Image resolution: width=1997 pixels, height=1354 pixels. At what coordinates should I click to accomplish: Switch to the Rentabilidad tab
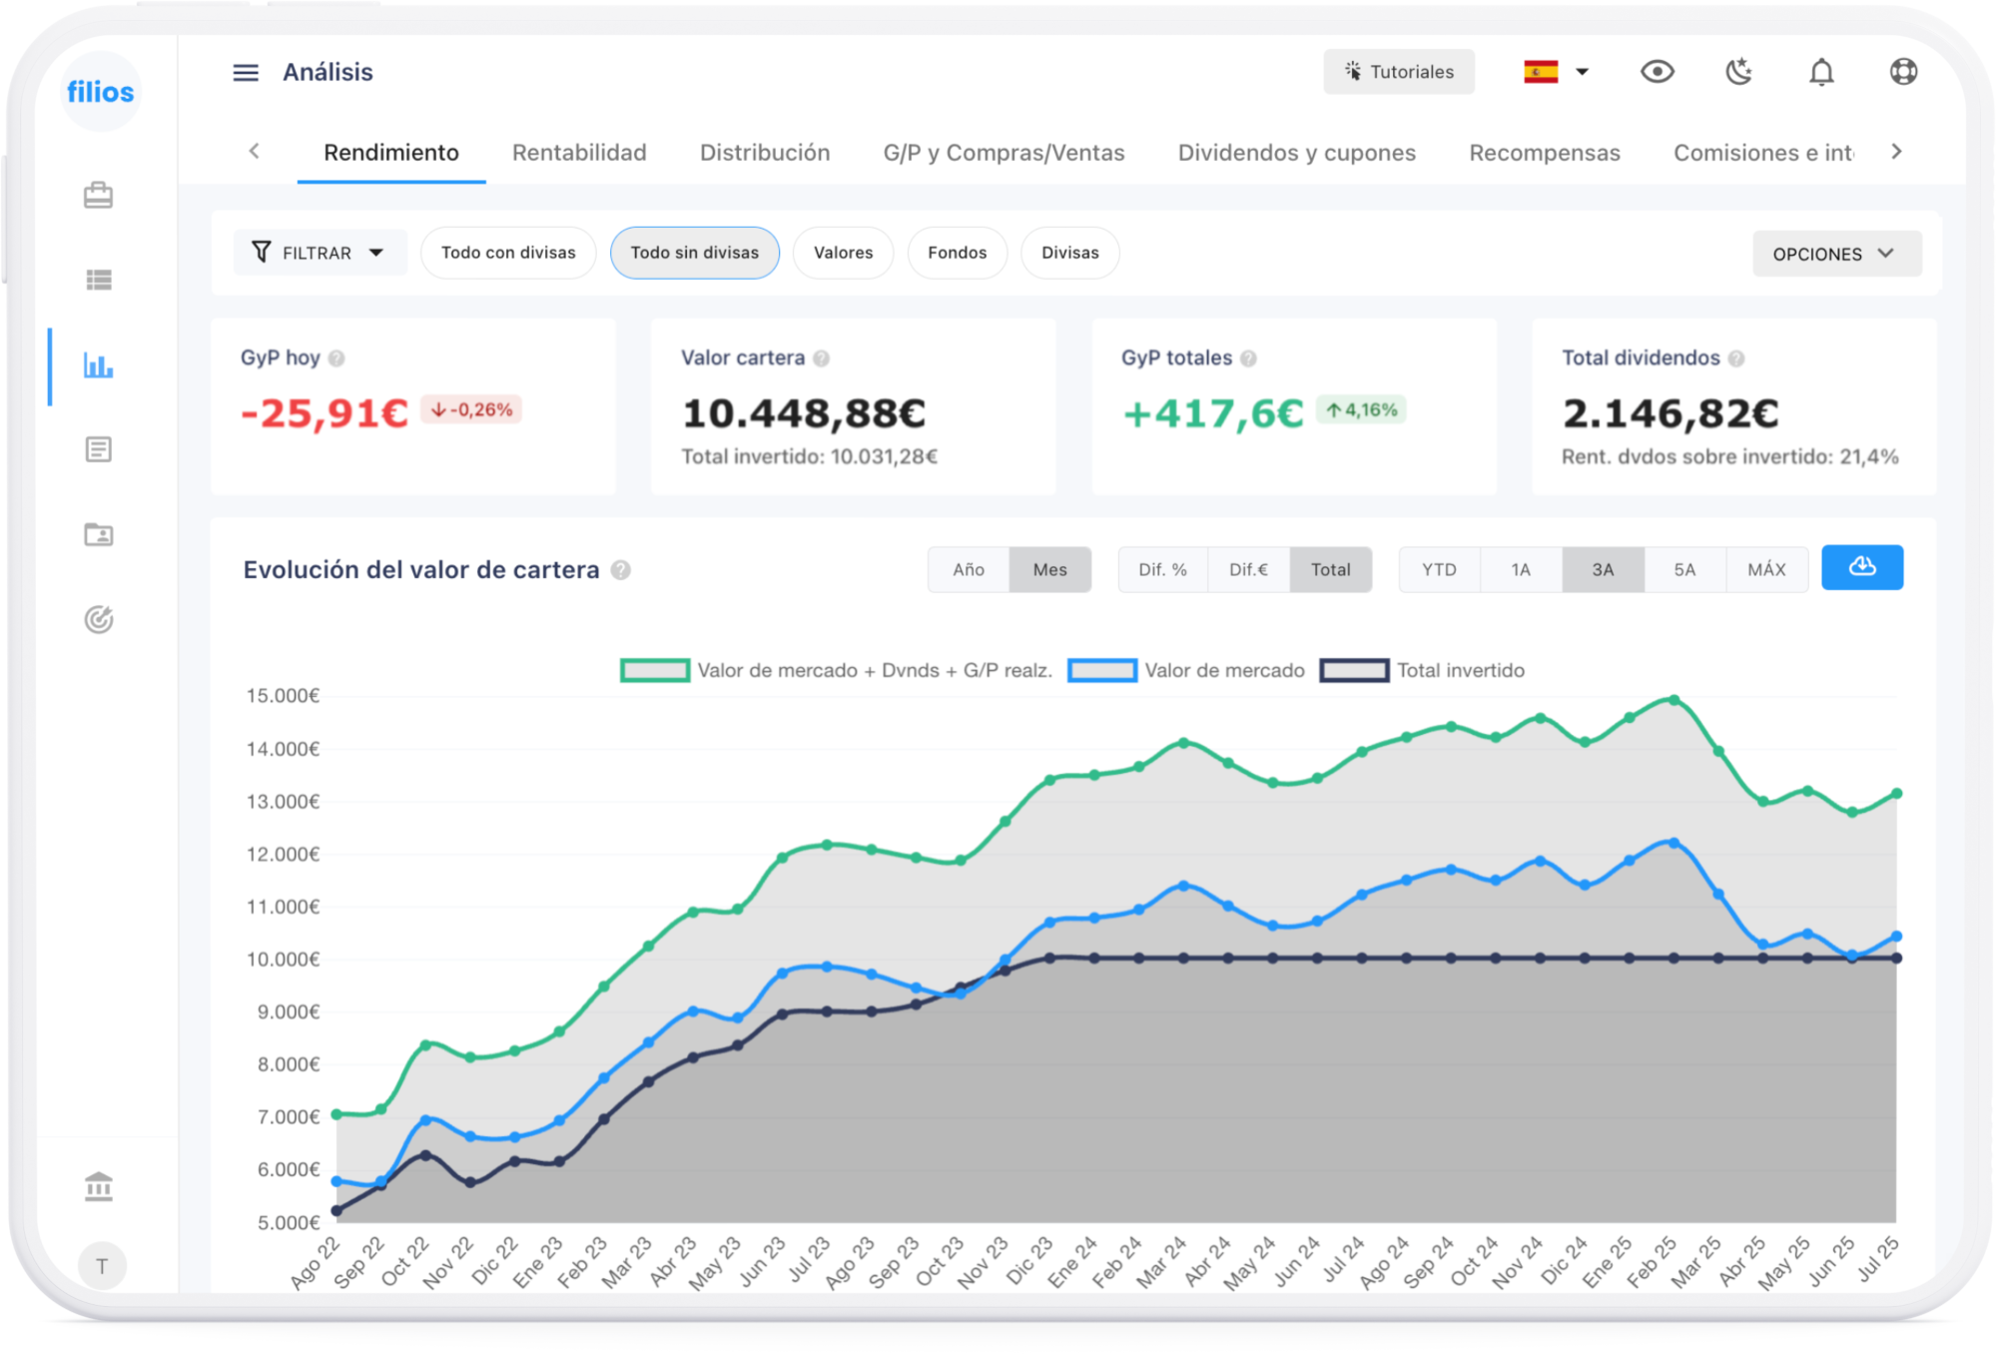pyautogui.click(x=579, y=153)
